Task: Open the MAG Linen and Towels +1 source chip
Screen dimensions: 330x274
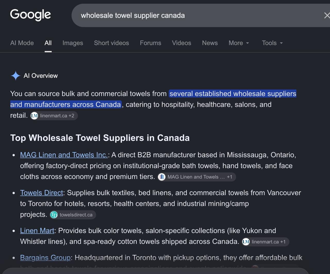Action: [x=197, y=177]
